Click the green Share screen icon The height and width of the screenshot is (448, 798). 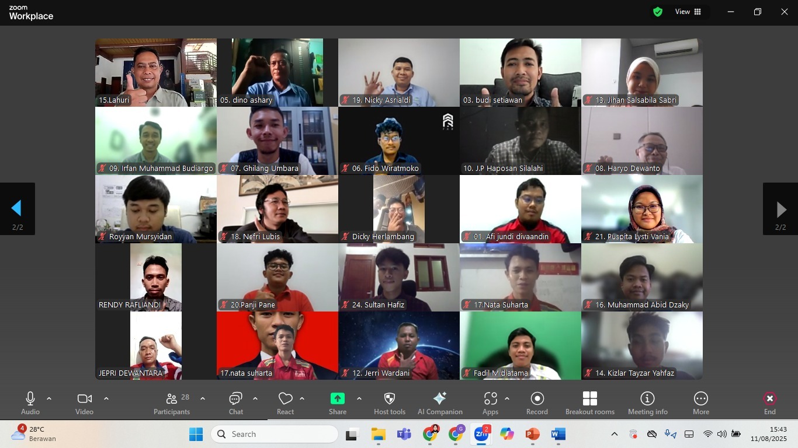coord(338,399)
